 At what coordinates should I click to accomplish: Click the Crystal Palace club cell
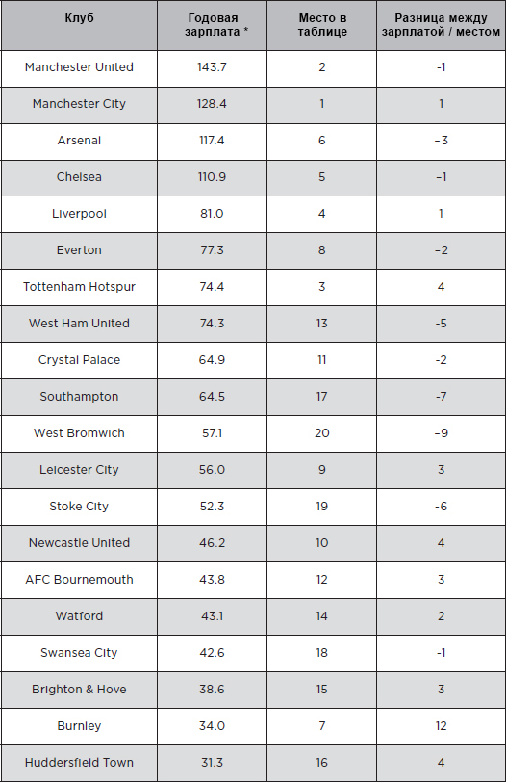click(x=79, y=360)
